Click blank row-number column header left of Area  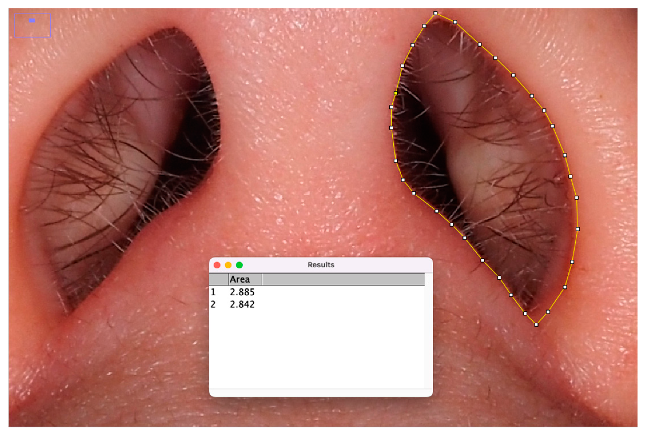coord(219,279)
